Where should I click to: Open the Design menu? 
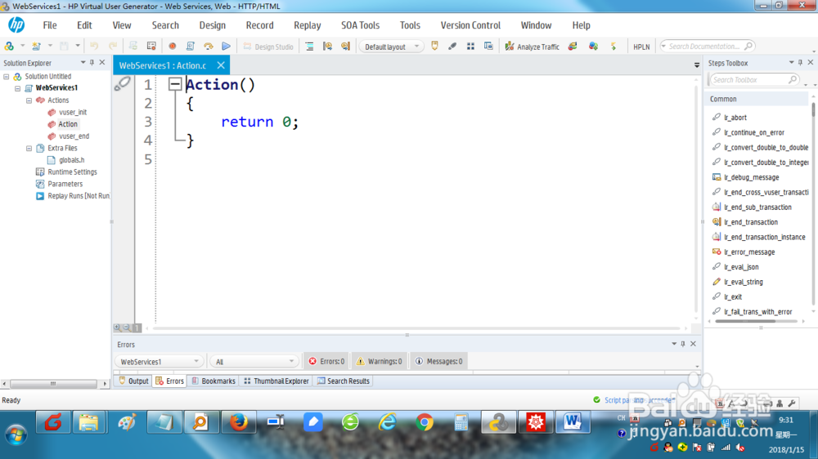click(213, 25)
